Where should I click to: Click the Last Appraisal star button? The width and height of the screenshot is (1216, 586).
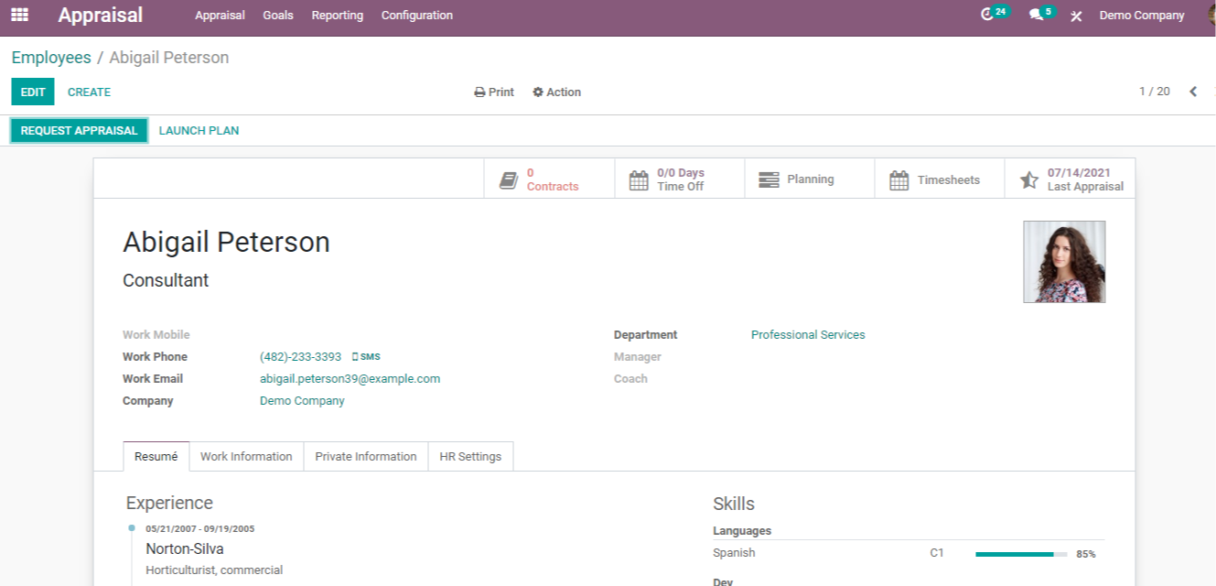pyautogui.click(x=1070, y=179)
